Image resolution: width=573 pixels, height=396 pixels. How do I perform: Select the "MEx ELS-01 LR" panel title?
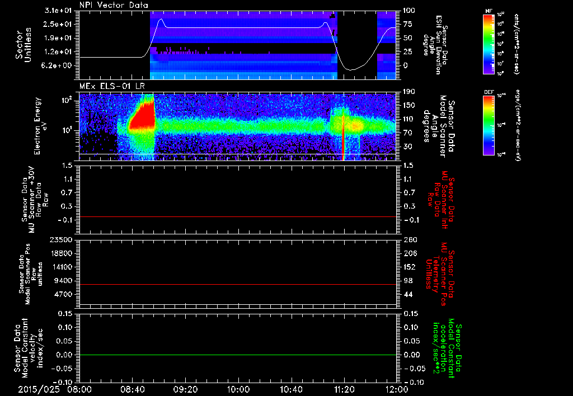[x=112, y=87]
